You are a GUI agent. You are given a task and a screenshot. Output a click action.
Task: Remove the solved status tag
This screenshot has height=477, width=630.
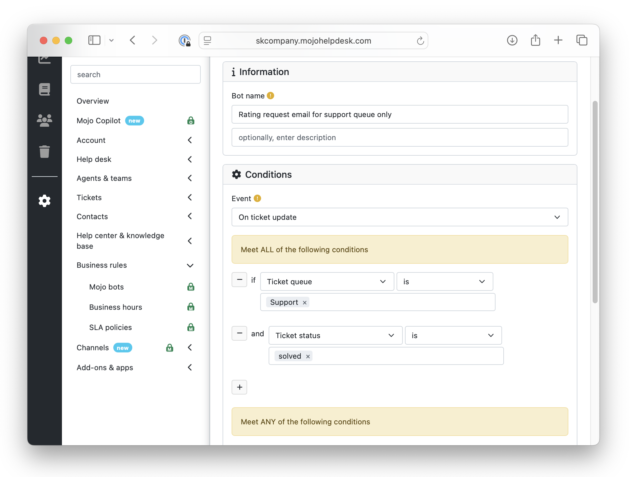pyautogui.click(x=308, y=357)
